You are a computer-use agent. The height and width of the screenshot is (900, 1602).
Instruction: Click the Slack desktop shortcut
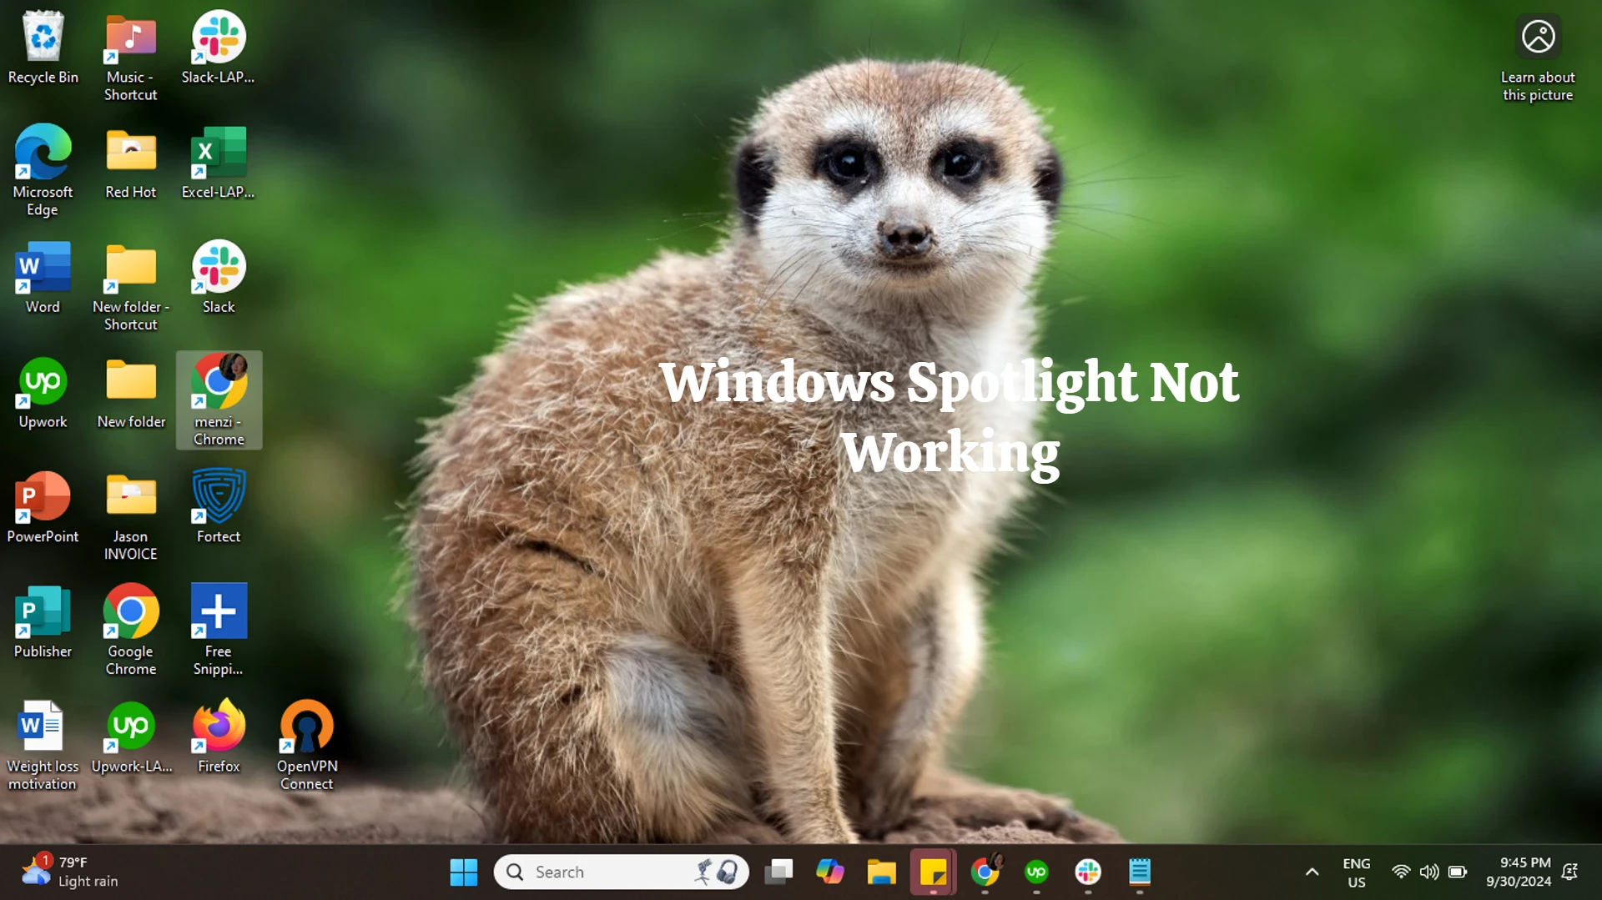coord(219,277)
